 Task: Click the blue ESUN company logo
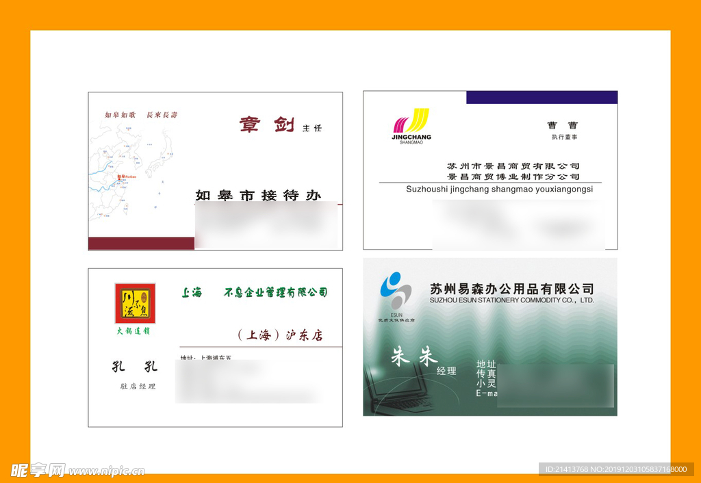pos(396,291)
